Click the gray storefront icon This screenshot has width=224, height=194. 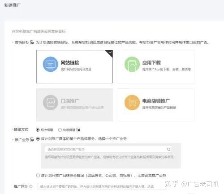51,103
